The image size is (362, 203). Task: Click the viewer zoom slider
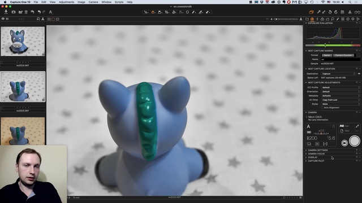tap(286, 19)
